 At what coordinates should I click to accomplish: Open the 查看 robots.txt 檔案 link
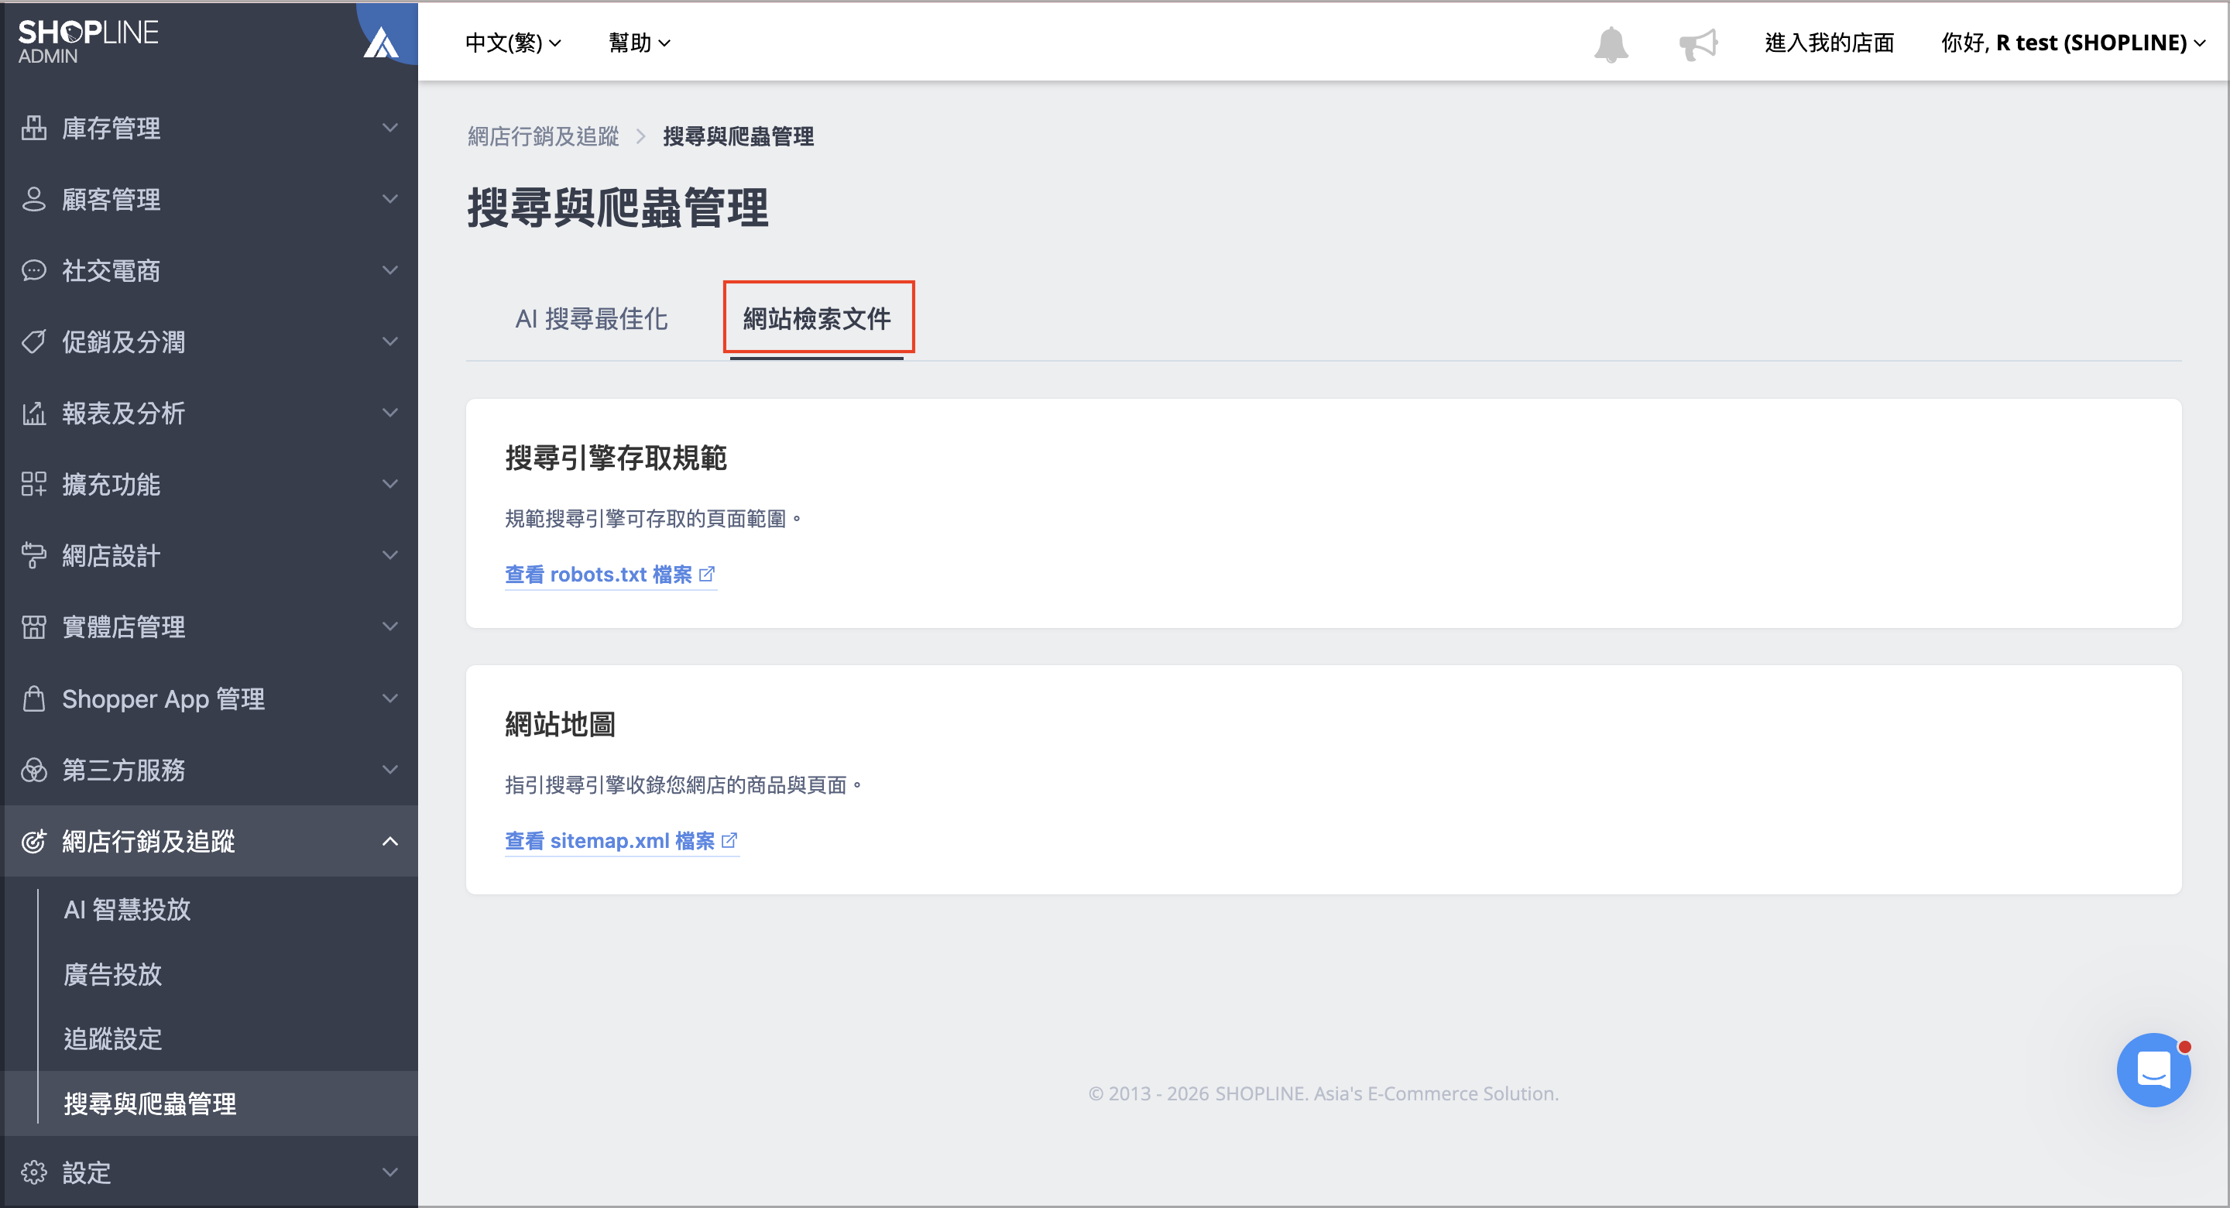tap(610, 574)
